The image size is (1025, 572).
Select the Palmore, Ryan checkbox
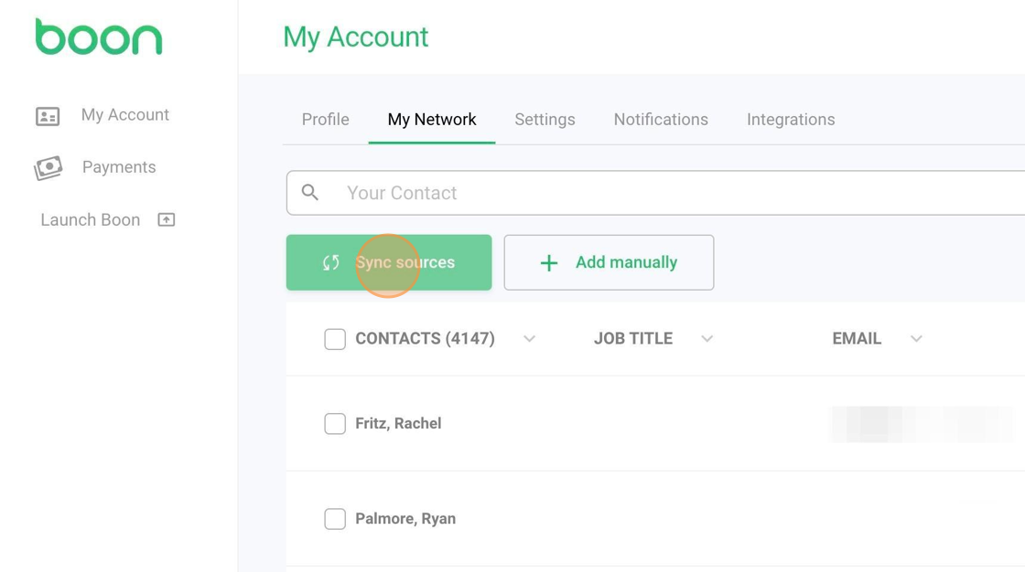coord(335,519)
